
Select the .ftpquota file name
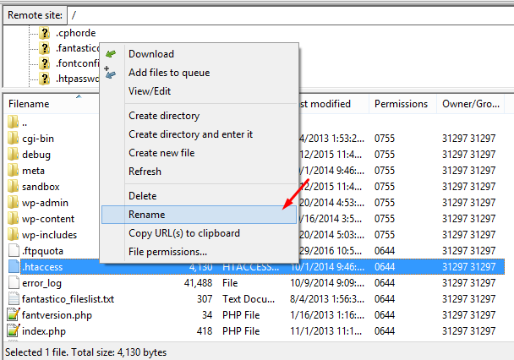click(42, 251)
